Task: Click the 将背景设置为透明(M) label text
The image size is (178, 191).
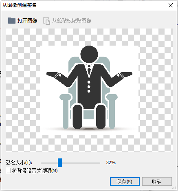Action: coord(35,171)
